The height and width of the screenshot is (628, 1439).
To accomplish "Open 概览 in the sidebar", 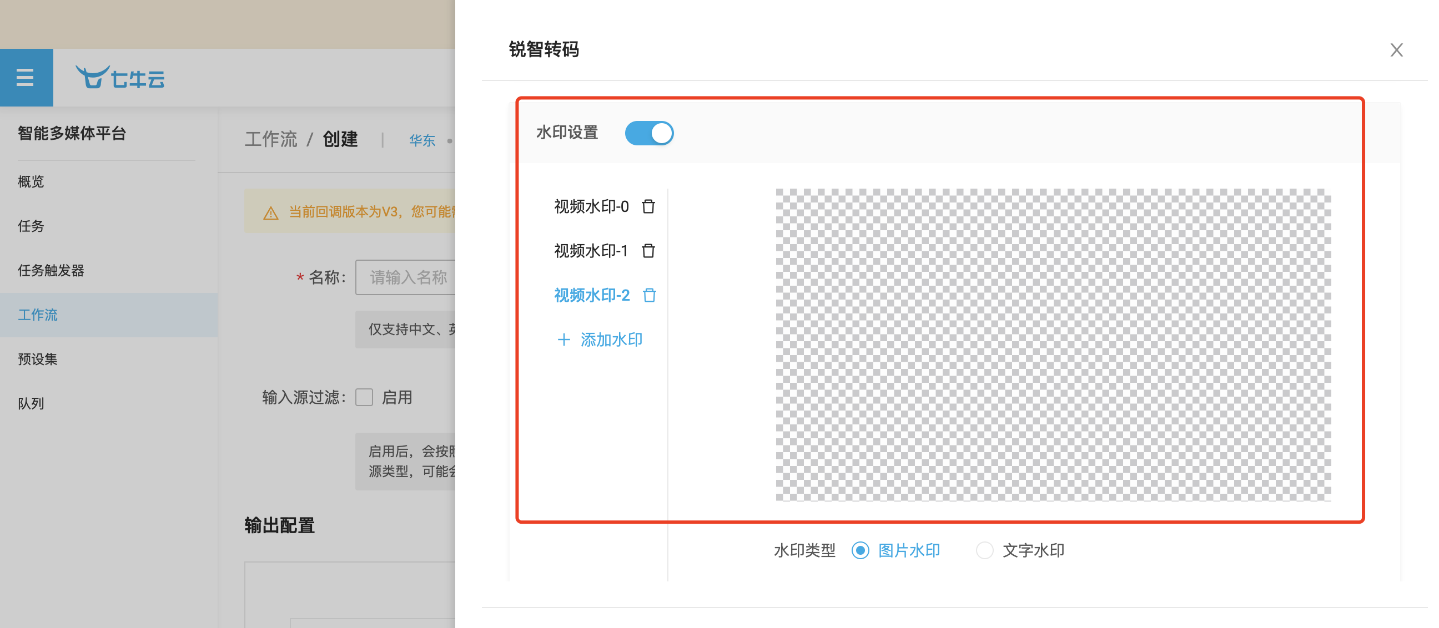I will tap(31, 181).
